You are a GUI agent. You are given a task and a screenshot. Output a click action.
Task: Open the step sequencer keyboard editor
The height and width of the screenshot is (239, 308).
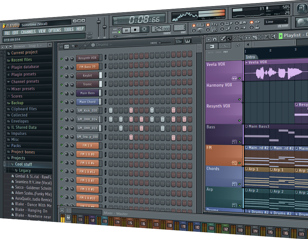(x=188, y=41)
